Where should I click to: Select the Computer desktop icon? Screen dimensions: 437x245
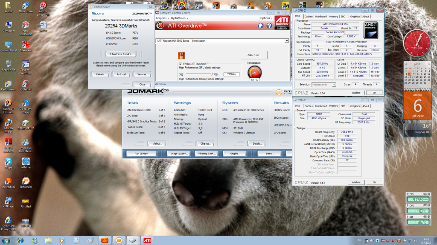point(9,27)
